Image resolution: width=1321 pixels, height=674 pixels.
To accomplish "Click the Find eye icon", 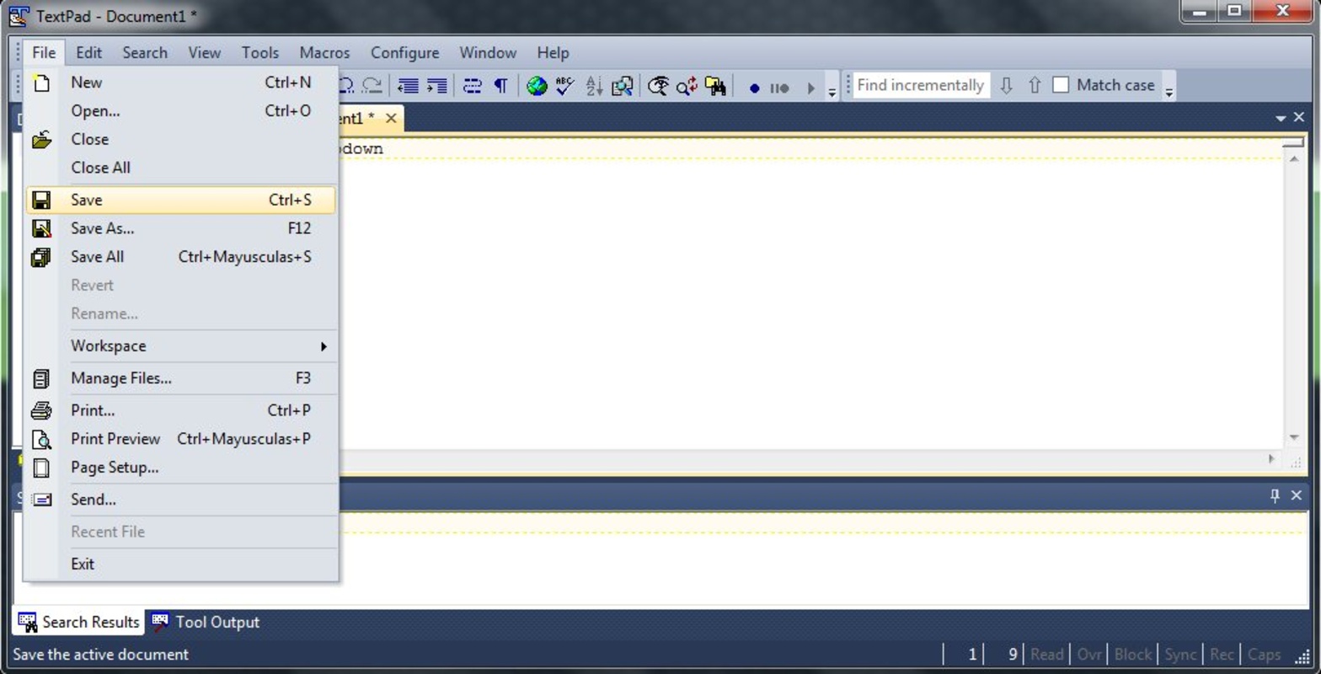I will click(659, 85).
